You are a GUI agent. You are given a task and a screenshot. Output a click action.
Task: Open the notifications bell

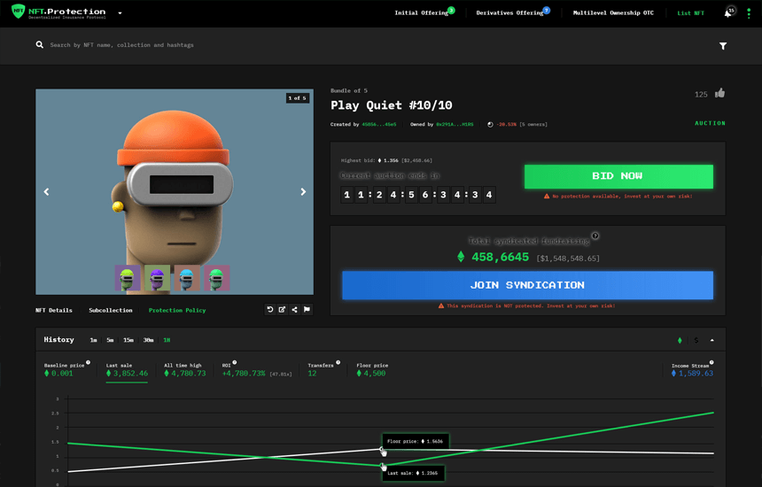click(x=727, y=13)
